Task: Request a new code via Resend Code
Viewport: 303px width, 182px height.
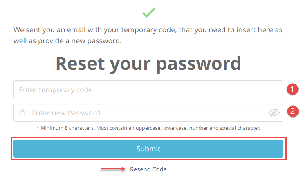Action: pos(148,169)
